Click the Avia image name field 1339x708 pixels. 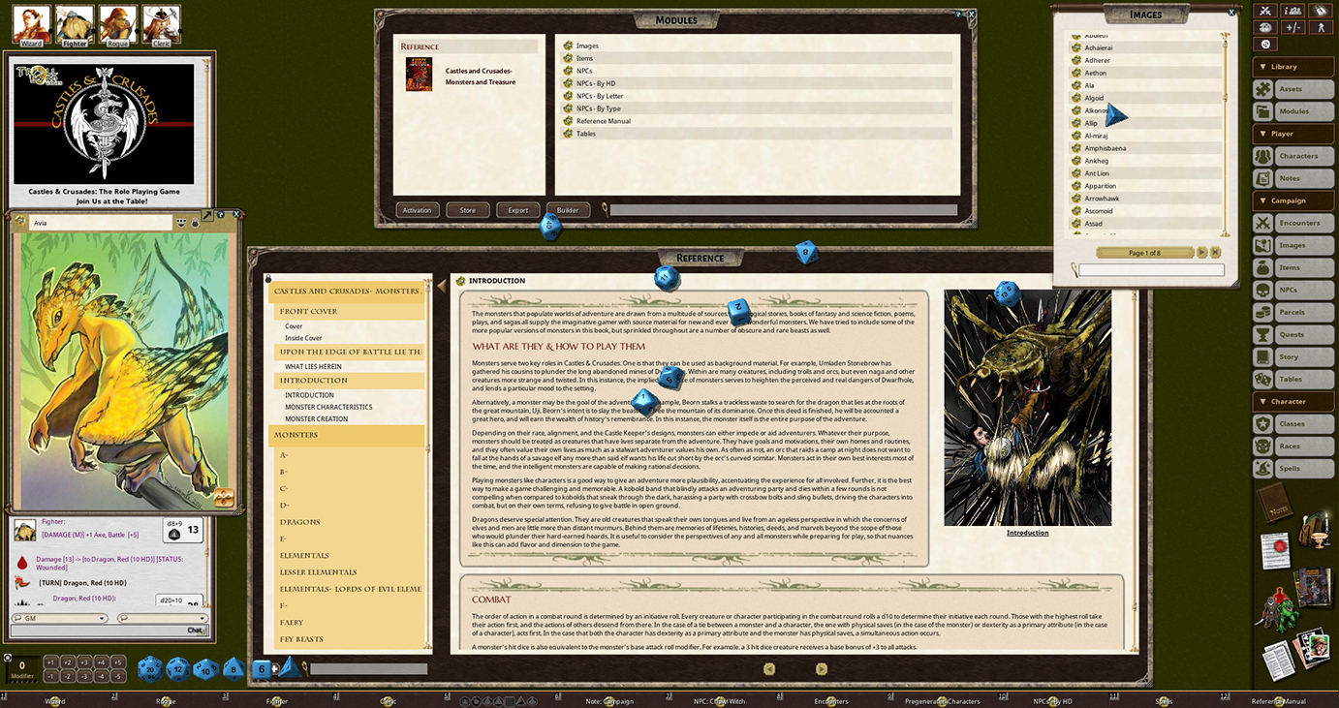pyautogui.click(x=101, y=223)
